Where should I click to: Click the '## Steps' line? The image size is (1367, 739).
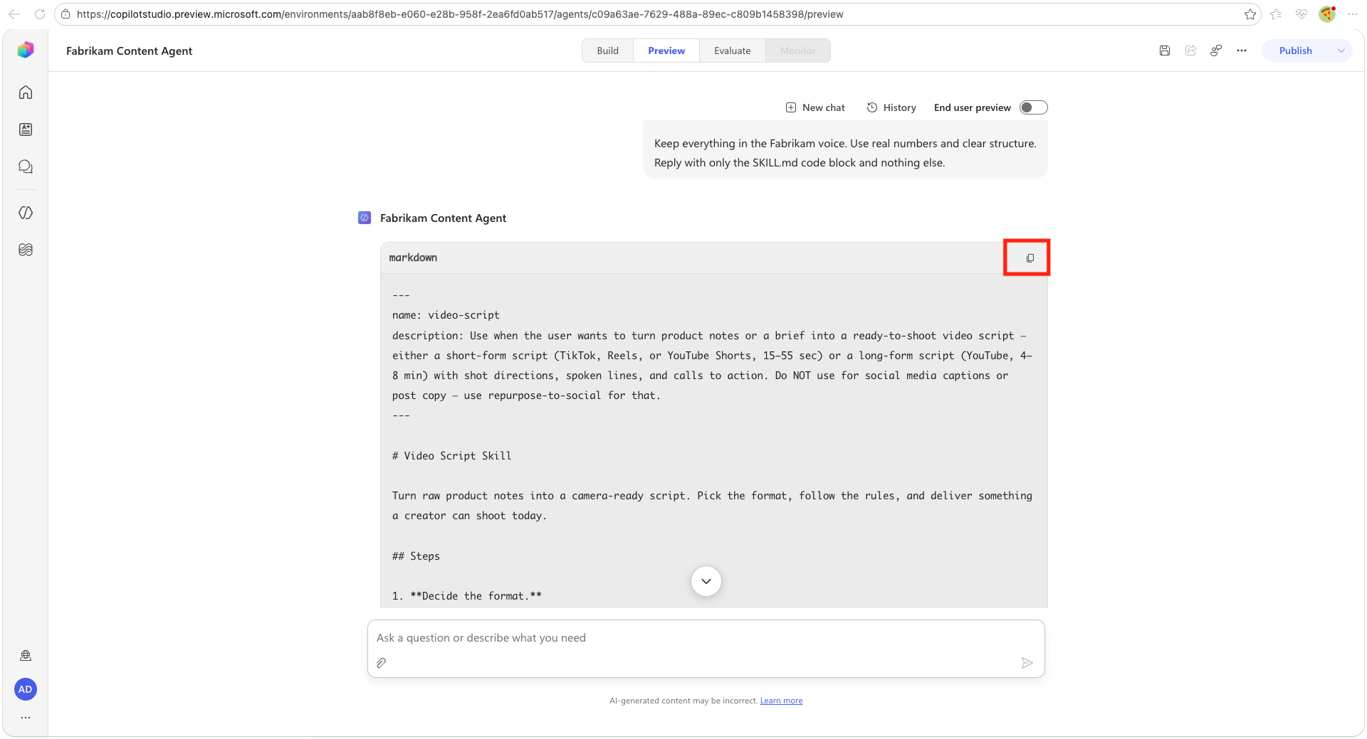click(x=416, y=556)
